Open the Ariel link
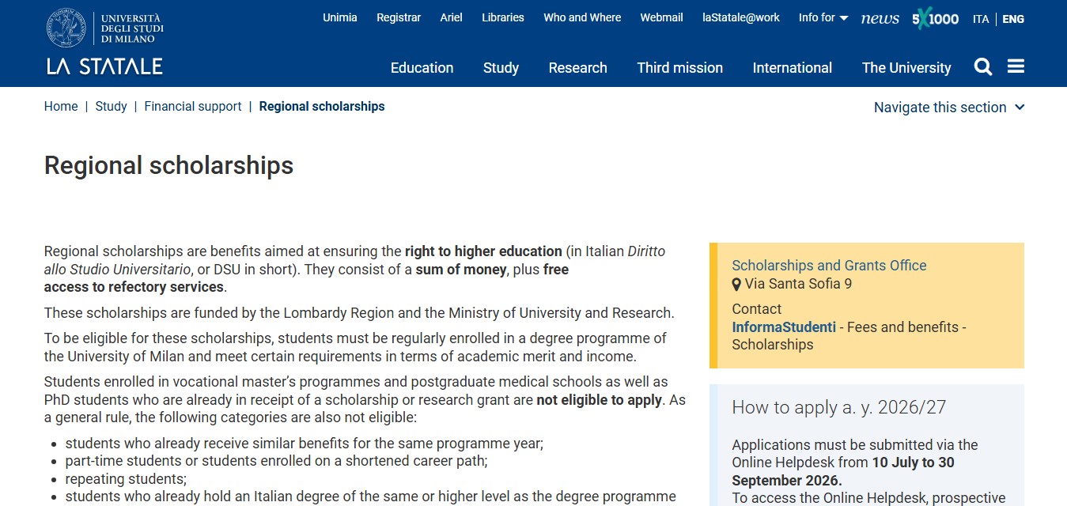Viewport: 1067px width, 506px height. [x=451, y=17]
